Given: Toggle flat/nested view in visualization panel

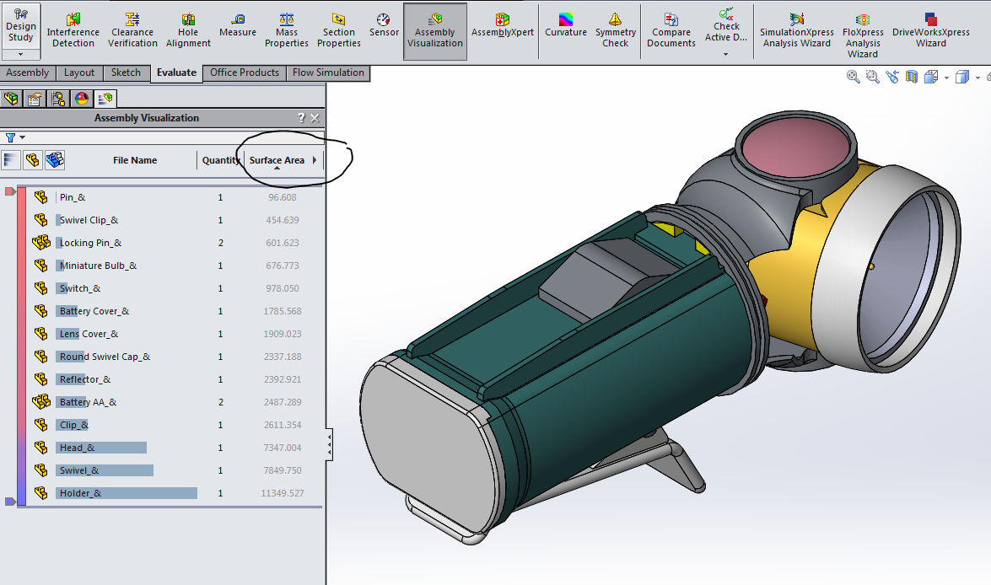Looking at the screenshot, I should coord(32,160).
